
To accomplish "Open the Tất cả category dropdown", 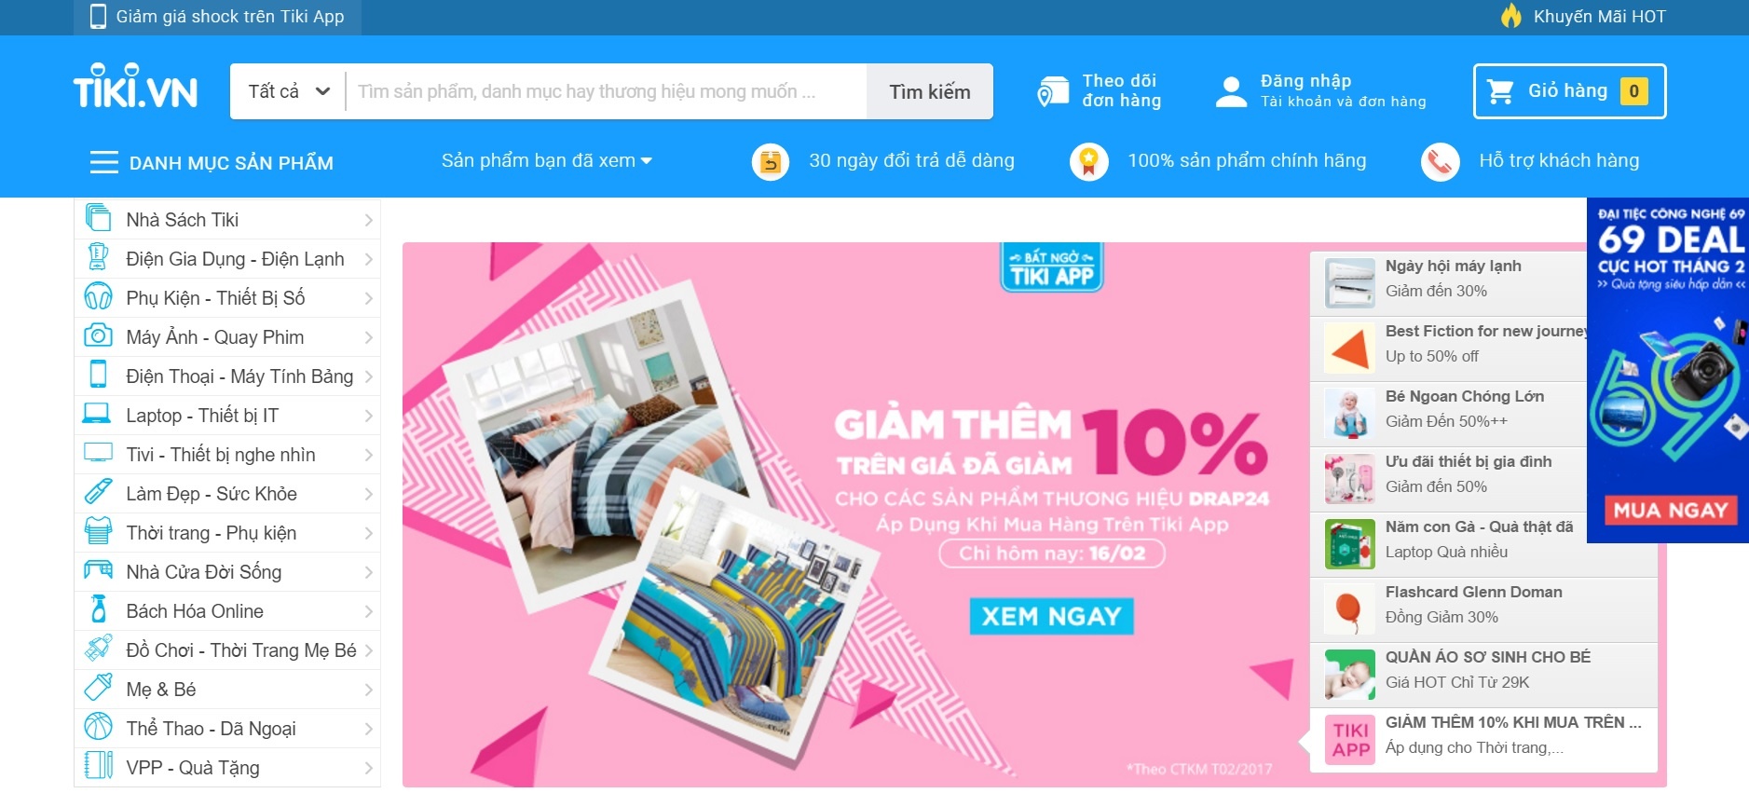I will coord(288,91).
